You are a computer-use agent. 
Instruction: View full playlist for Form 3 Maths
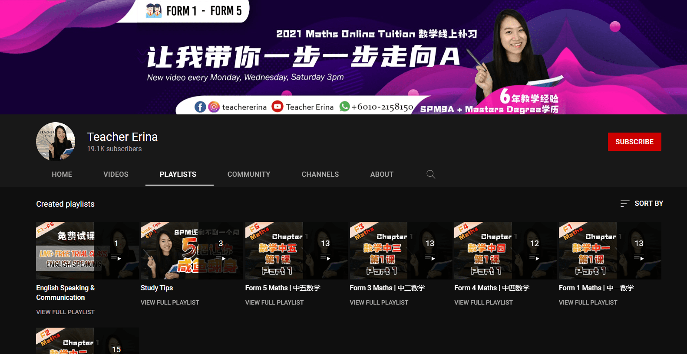[x=379, y=302]
